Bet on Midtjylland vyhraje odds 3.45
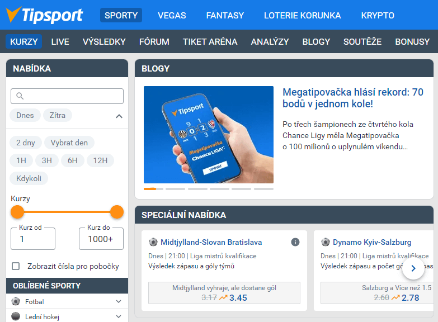The image size is (438, 322). [x=224, y=293]
